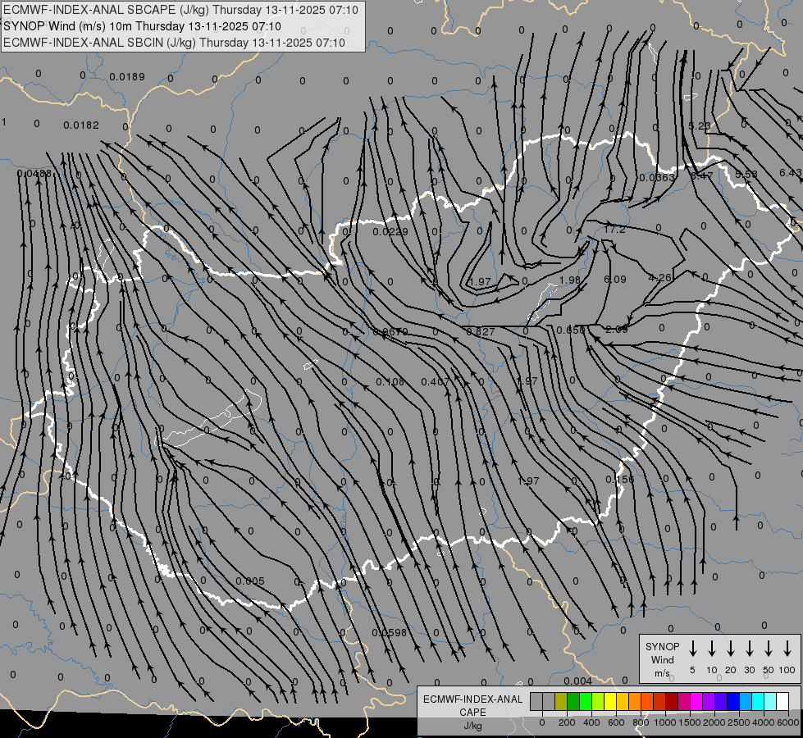Select the pure yellow CAPE legend swatch
The width and height of the screenshot is (803, 738).
(x=610, y=701)
